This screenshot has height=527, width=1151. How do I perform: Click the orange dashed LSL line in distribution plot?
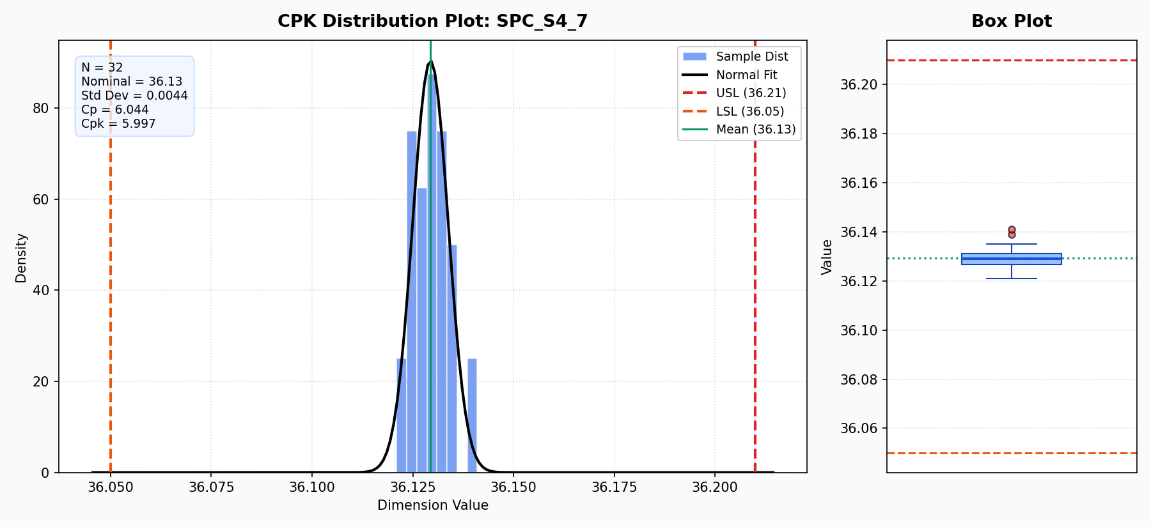click(111, 256)
